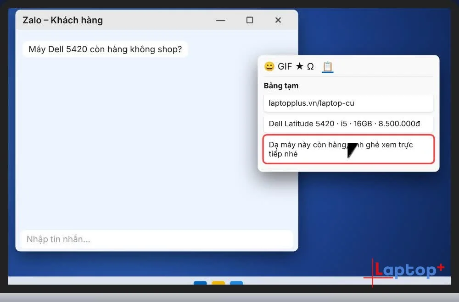This screenshot has width=459, height=302.
Task: Open the Omega symbols tab
Action: [310, 66]
